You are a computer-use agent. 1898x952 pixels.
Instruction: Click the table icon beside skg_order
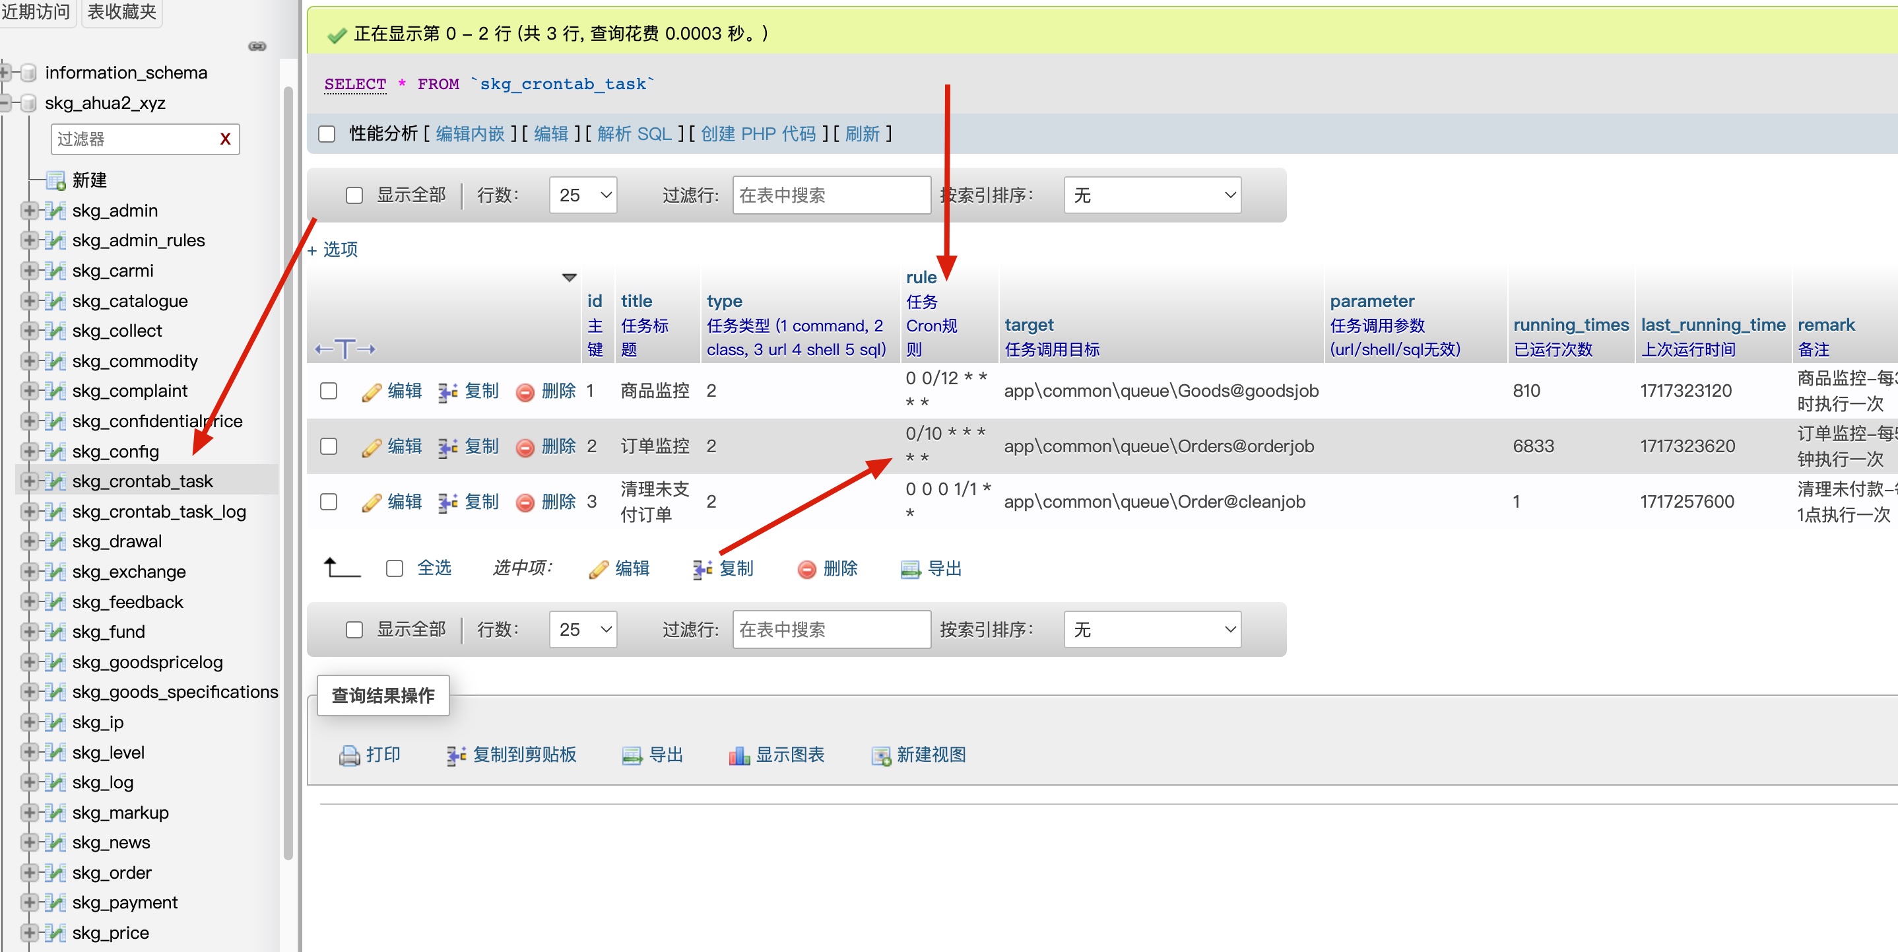click(55, 873)
